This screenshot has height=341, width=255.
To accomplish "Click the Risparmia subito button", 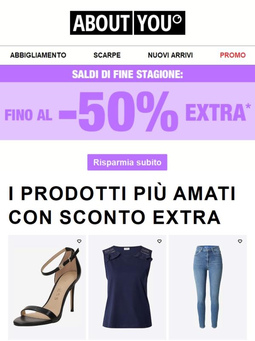I will point(127,162).
